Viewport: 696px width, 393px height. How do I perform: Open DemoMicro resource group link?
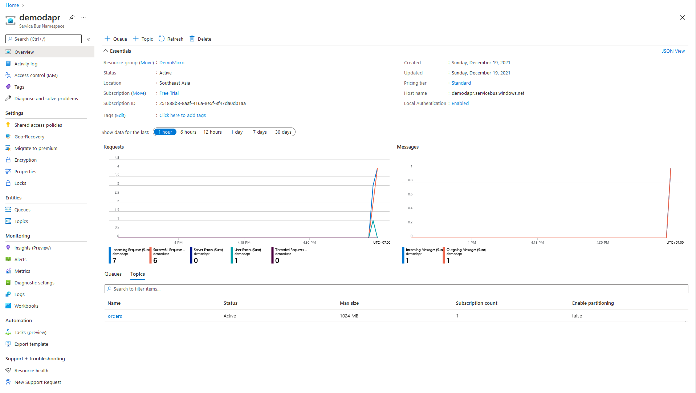click(x=172, y=62)
